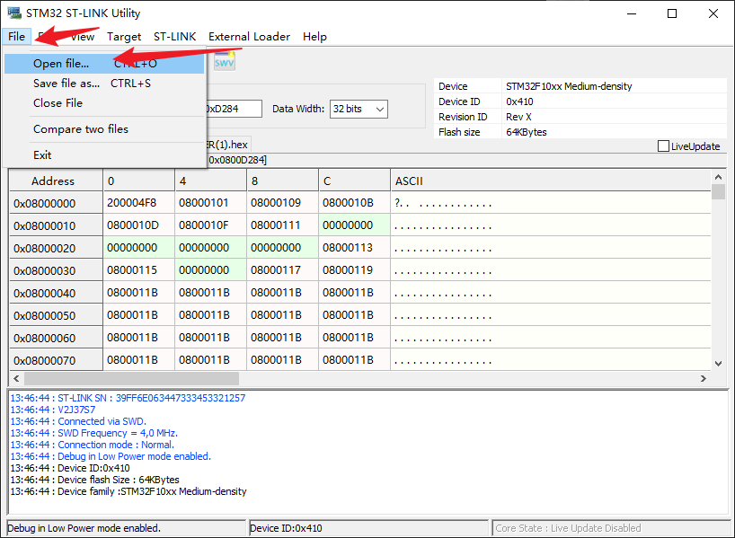
Task: Open the Target menu
Action: point(124,37)
